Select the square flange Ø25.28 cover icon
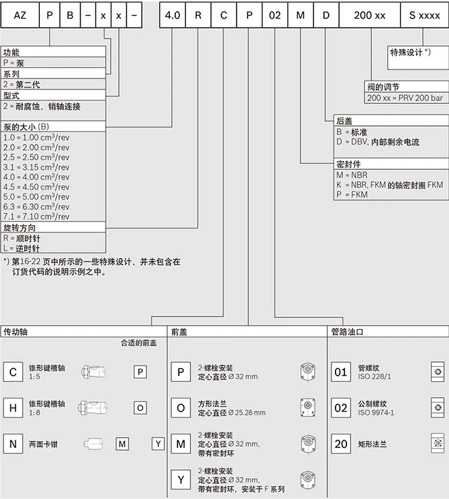Viewport: 449px width, 499px height. [307, 407]
